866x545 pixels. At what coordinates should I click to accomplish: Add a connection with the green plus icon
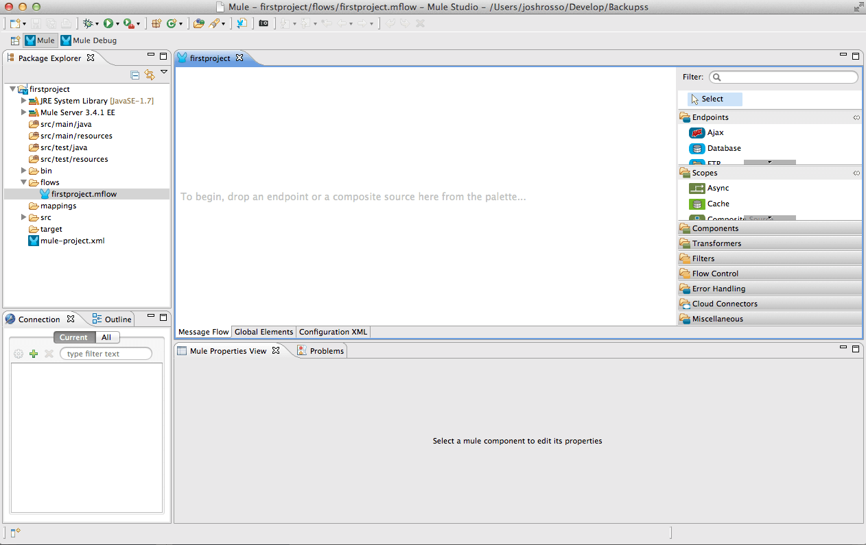(x=34, y=354)
